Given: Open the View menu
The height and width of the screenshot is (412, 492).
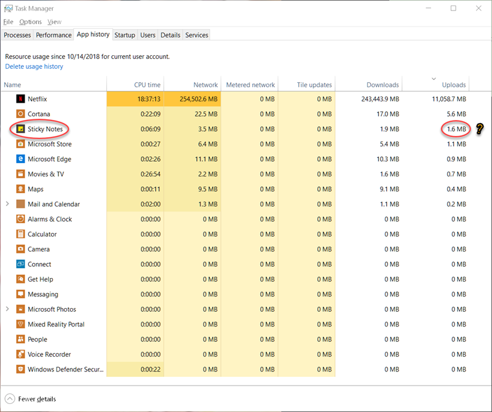Looking at the screenshot, I should click(x=54, y=22).
